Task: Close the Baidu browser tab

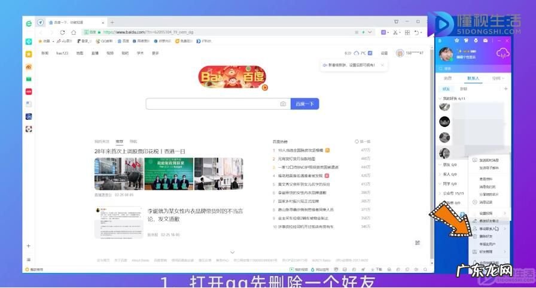Action: (103, 23)
